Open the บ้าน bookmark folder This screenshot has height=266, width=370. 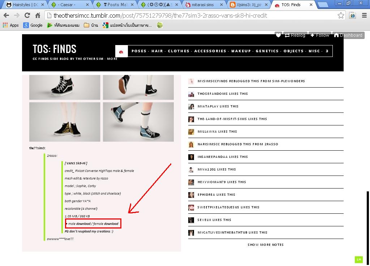pyautogui.click(x=91, y=25)
